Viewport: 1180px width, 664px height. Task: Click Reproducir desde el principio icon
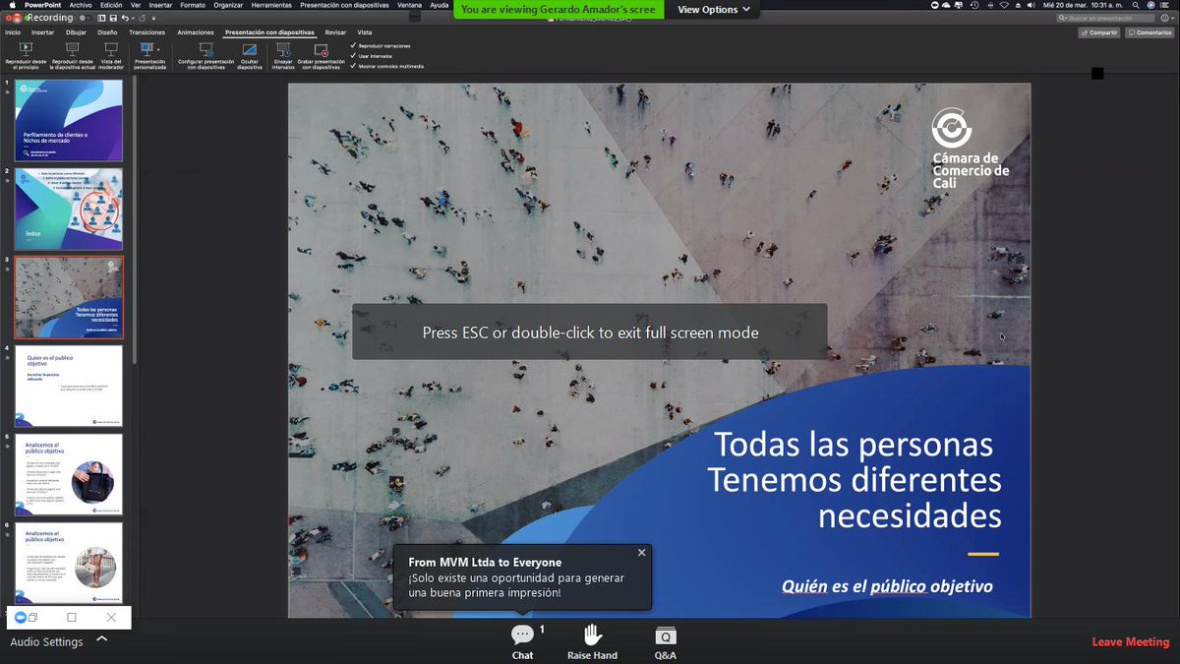pyautogui.click(x=26, y=49)
